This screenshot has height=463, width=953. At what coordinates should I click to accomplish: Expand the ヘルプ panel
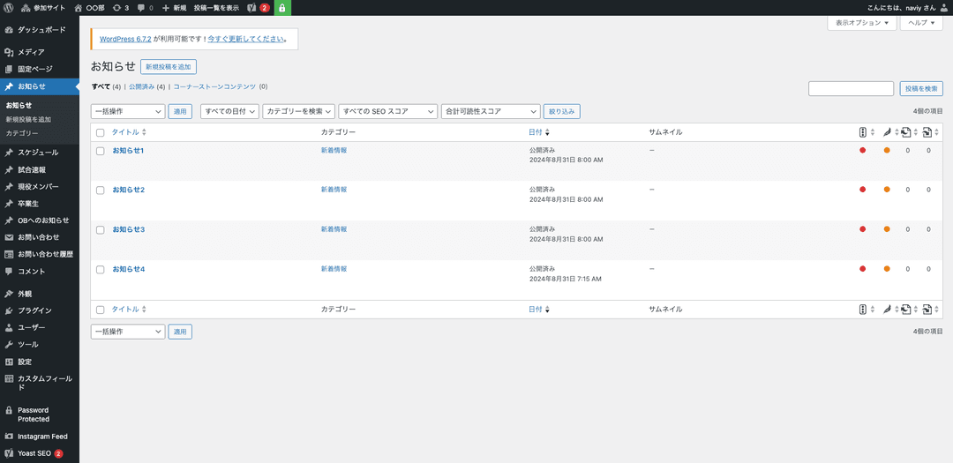[921, 22]
